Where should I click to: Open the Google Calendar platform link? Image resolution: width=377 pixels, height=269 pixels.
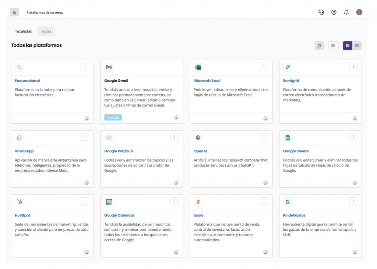point(119,215)
